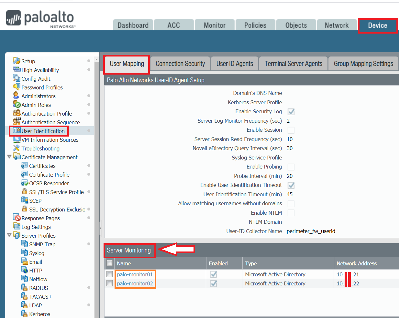Open the Device tab

coord(378,25)
